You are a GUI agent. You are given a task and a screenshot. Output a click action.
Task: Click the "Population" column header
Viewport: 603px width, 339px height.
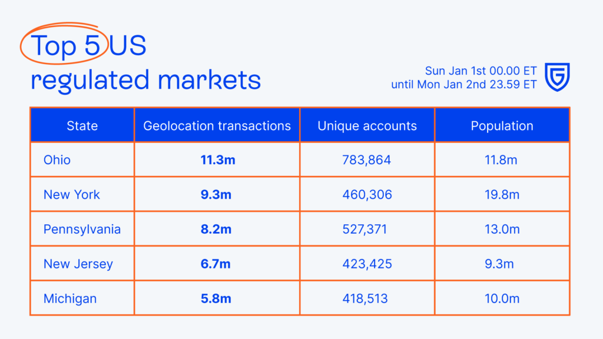click(x=502, y=125)
